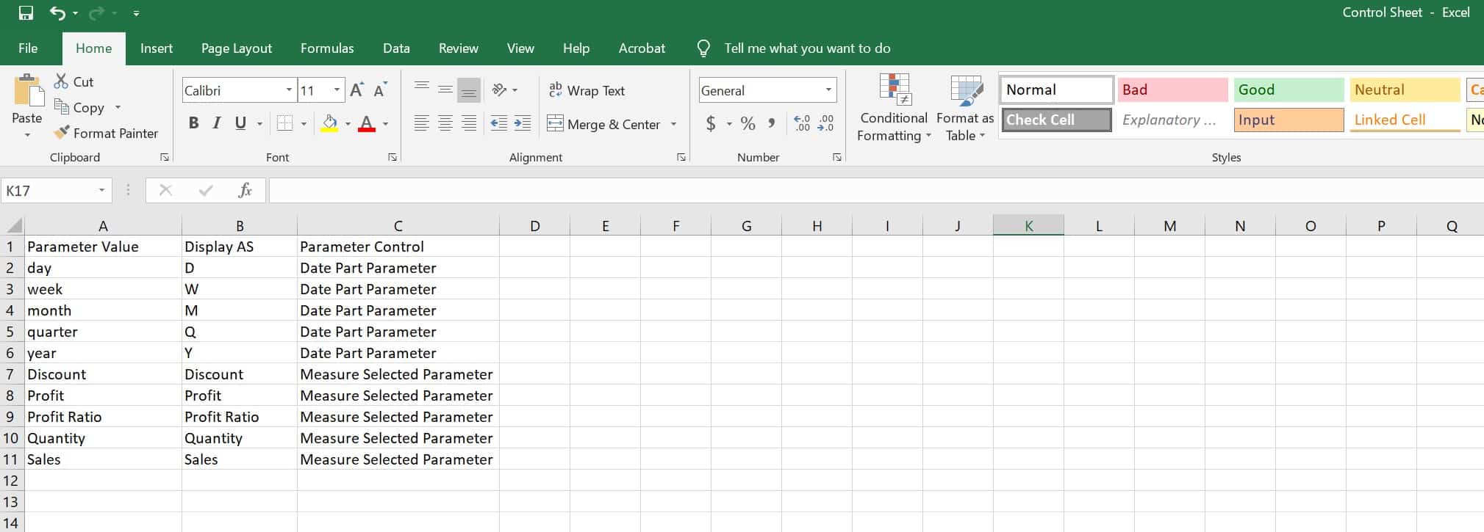Click the Copy icon
The image size is (1484, 532).
coord(62,107)
